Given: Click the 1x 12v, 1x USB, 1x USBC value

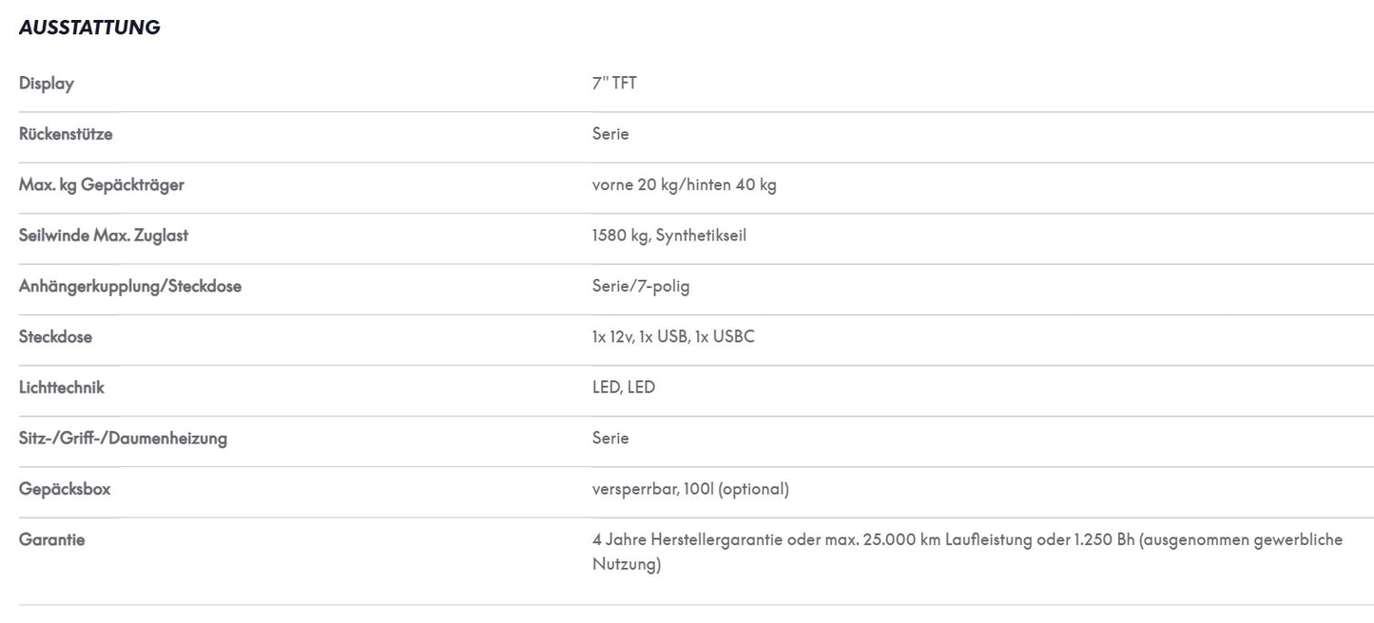Looking at the screenshot, I should coord(673,337).
